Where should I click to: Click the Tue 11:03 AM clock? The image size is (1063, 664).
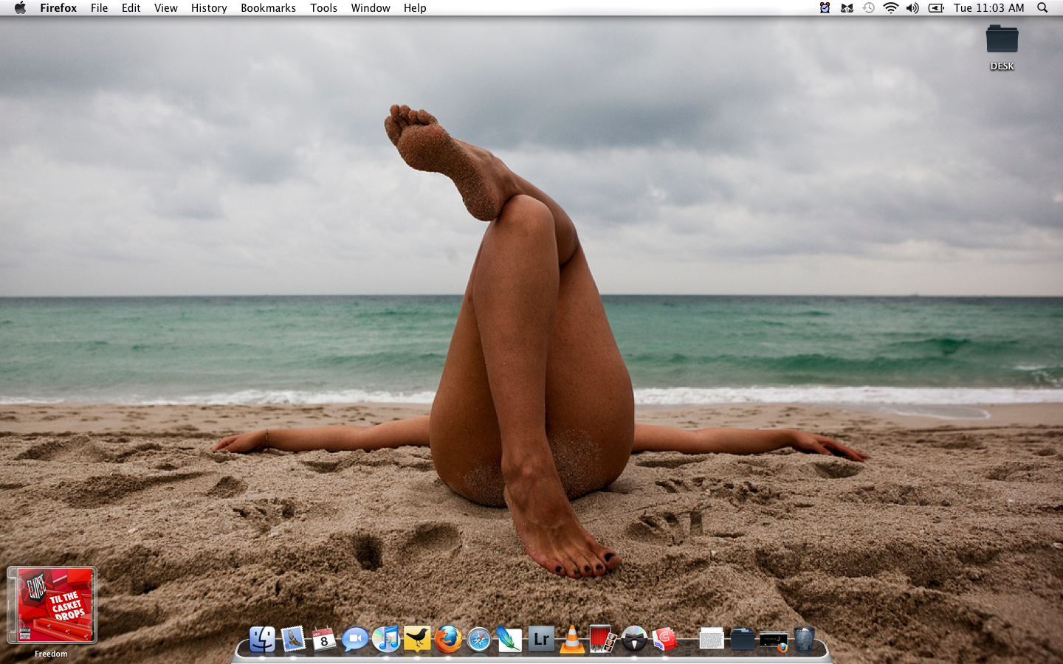(x=988, y=8)
